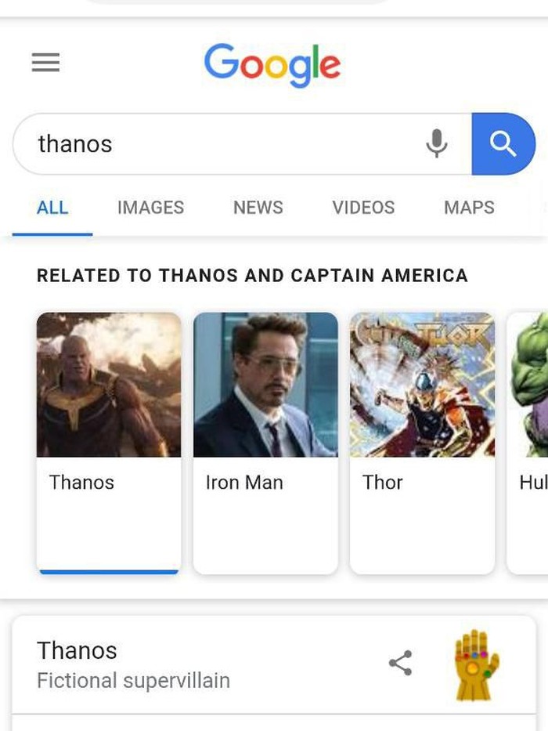The image size is (548, 731).
Task: Go to the Maps tab
Action: tap(469, 208)
